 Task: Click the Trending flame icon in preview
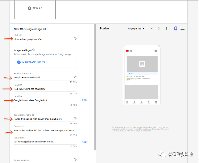[134, 102]
